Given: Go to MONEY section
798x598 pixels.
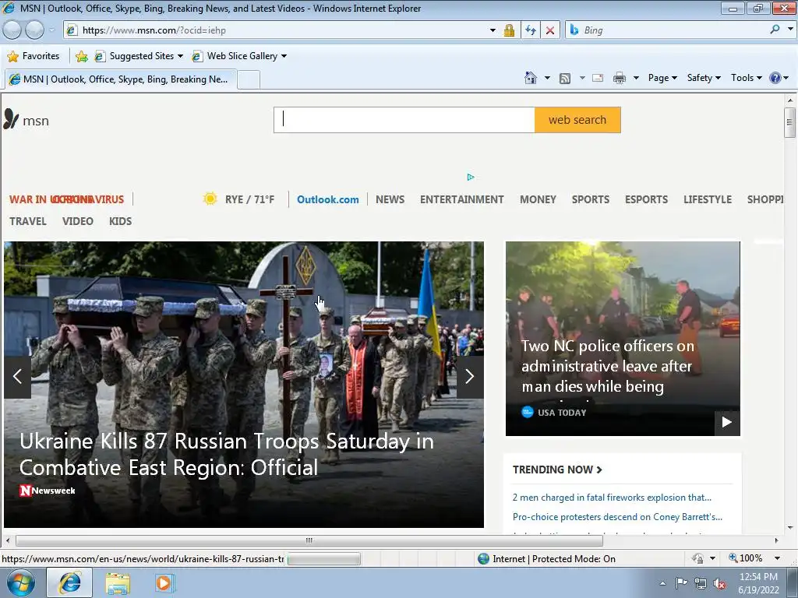Looking at the screenshot, I should 538,199.
